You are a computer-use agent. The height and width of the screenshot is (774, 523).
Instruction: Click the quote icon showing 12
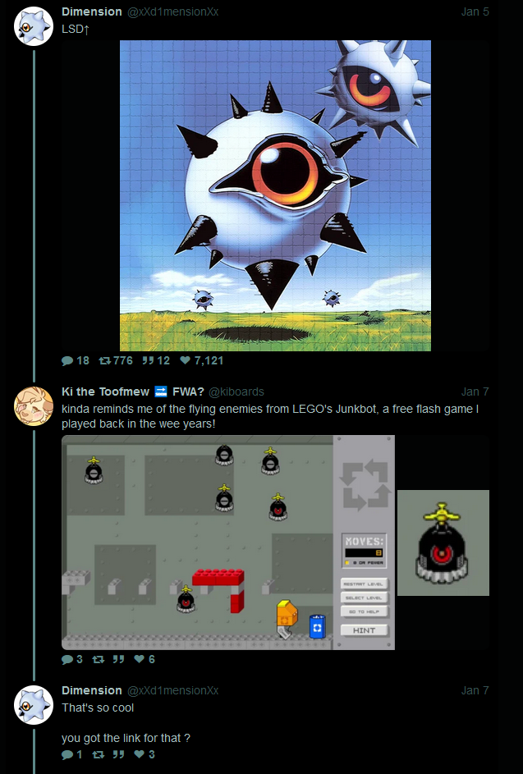[148, 361]
